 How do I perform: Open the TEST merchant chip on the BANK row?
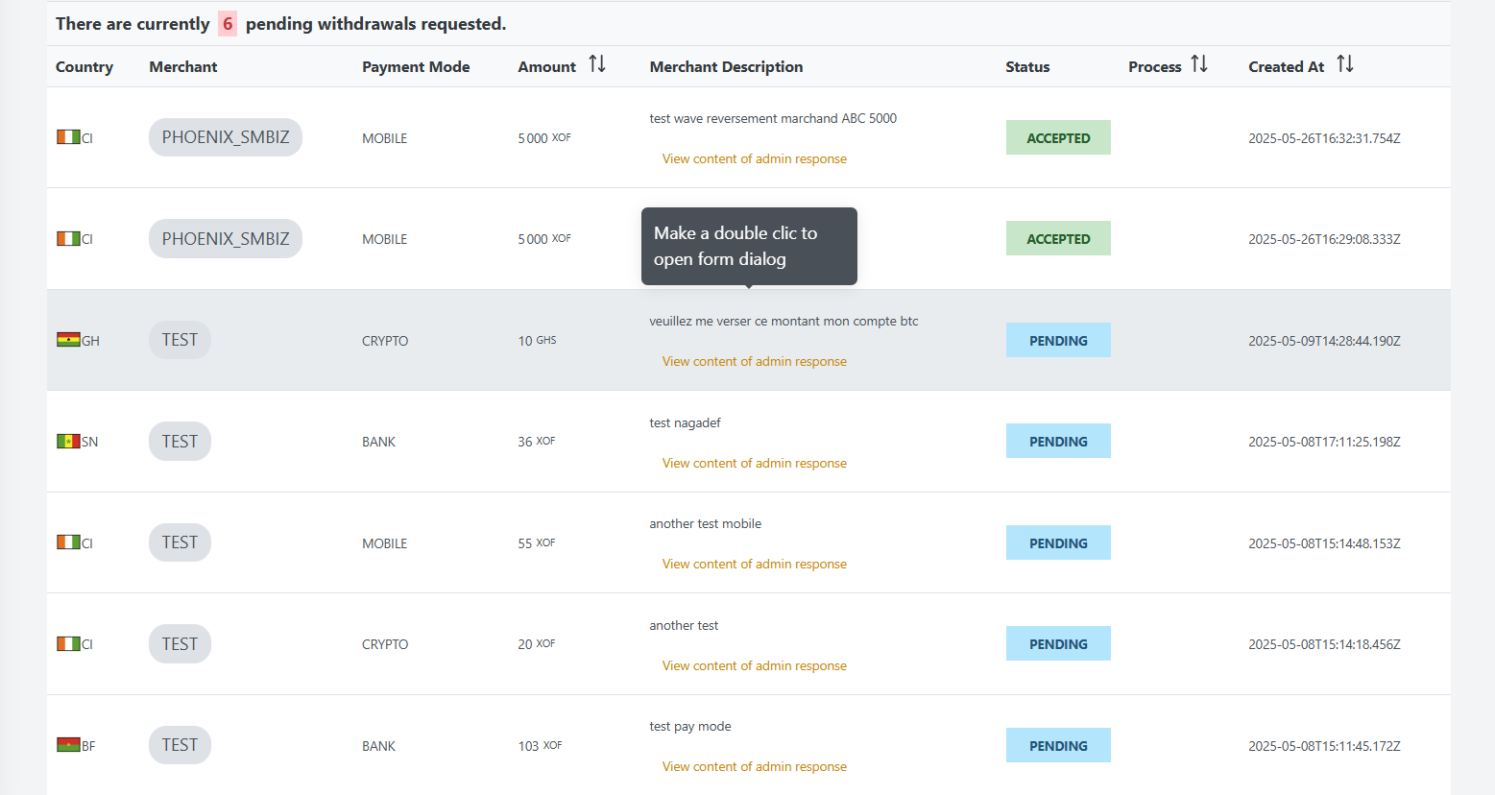[x=180, y=441]
